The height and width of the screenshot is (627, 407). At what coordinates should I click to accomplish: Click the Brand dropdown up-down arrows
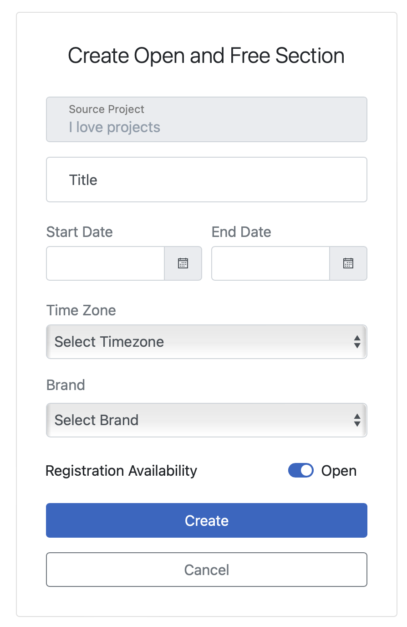(357, 420)
